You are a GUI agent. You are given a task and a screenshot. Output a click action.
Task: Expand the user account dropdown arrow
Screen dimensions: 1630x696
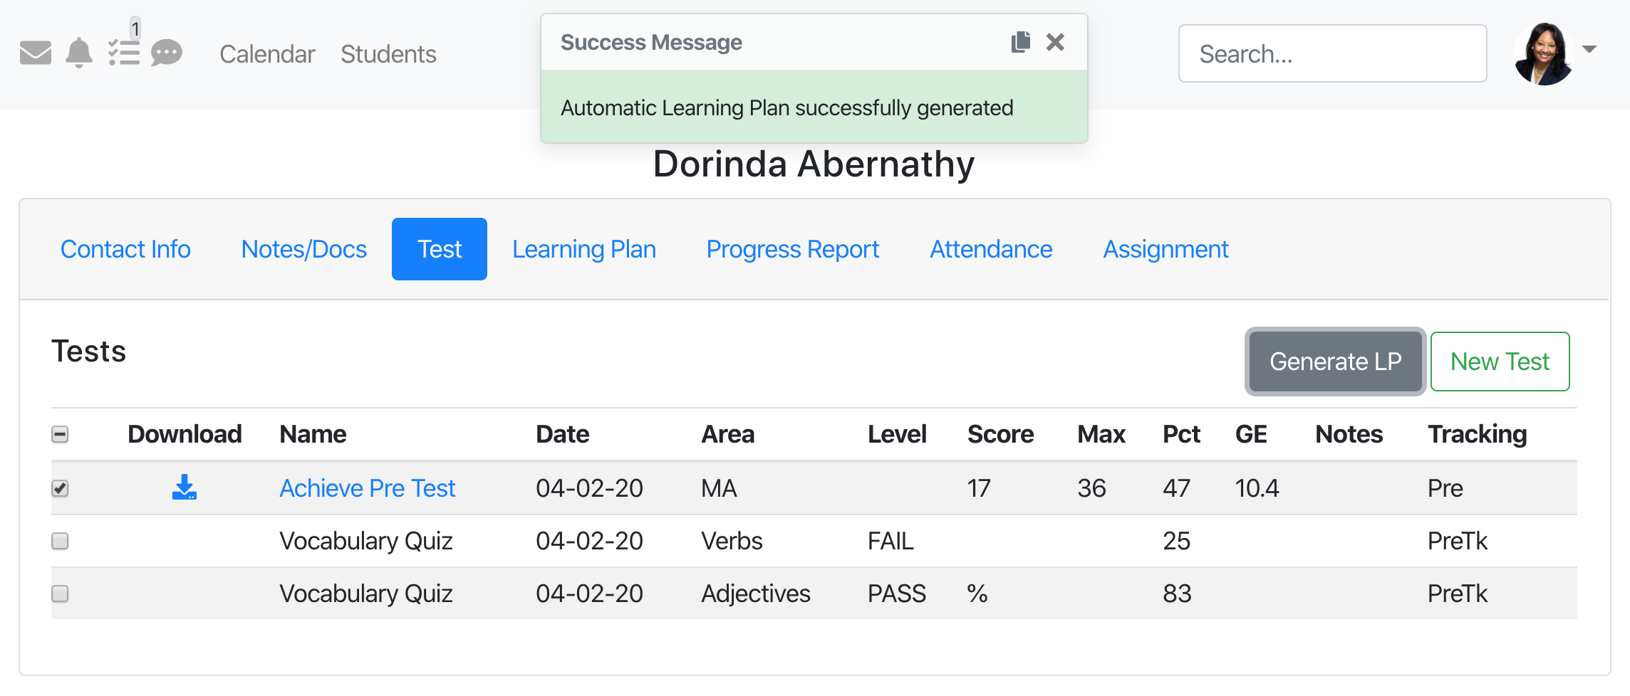1589,49
